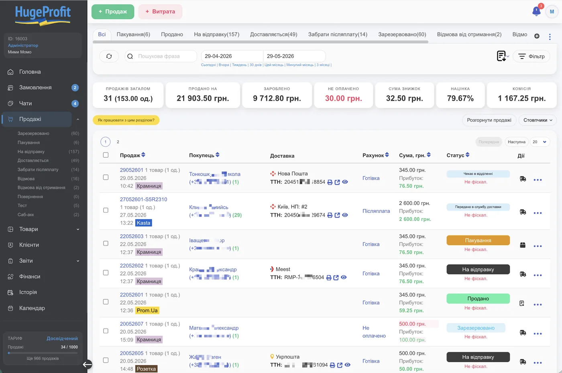Image resolution: width=562 pixels, height=373 pixels.
Task: Open the 'Як працювати з цим розділом?' help link
Action: (x=126, y=120)
